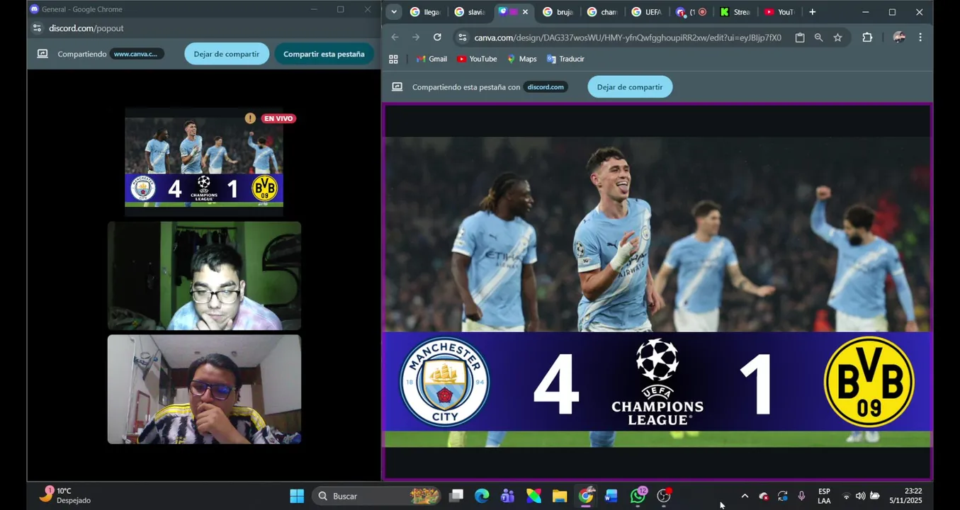
Task: Open the zoom magnifier in address bar
Action: click(x=818, y=38)
